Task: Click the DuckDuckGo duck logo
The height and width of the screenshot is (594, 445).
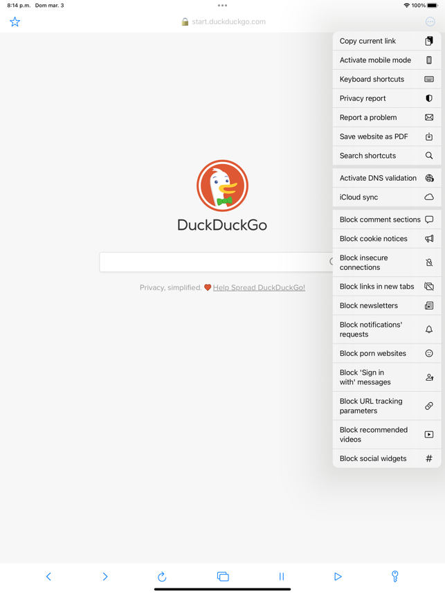Action: (222, 186)
